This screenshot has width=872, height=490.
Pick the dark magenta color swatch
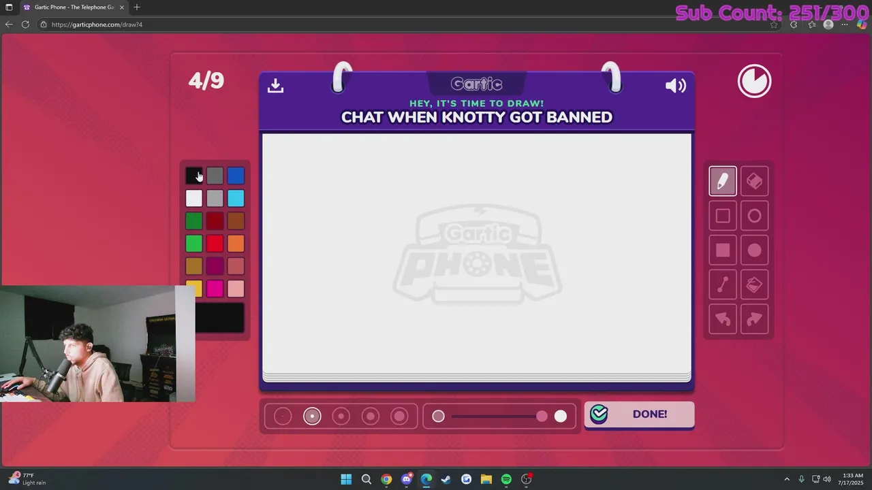215,266
